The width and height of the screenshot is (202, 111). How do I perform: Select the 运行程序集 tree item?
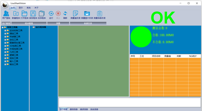click(41, 27)
